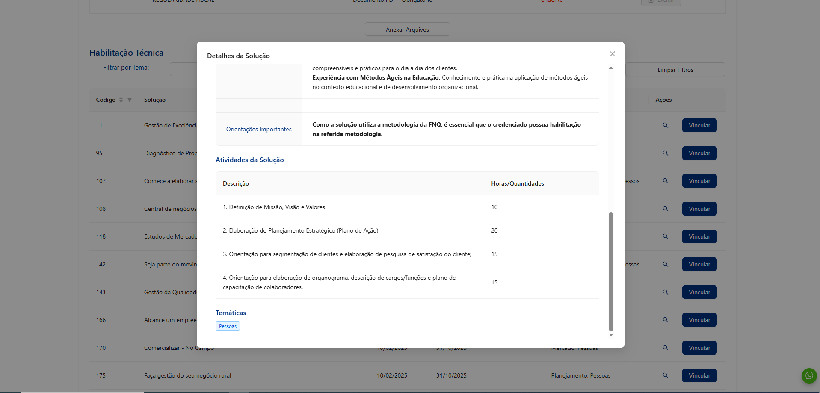820x393 pixels.
Task: Click the magnifier icon for code 11
Action: [x=665, y=125]
